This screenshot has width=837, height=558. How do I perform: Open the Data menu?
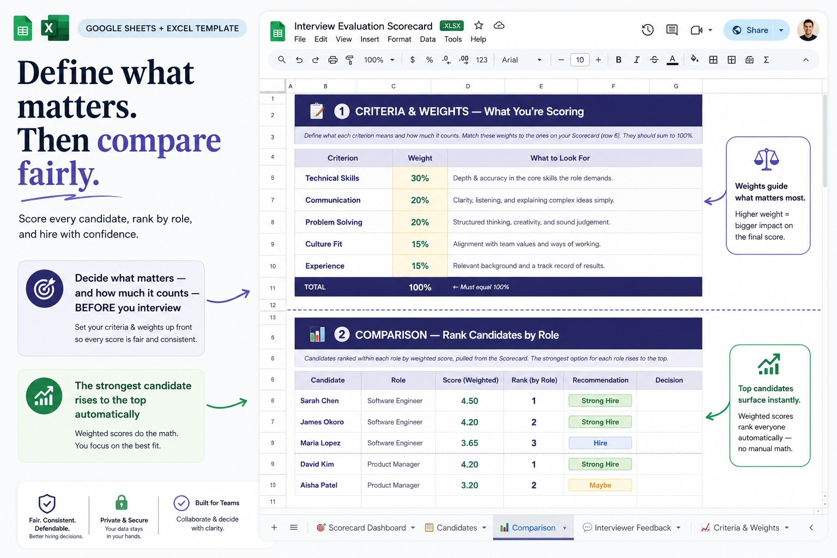(428, 39)
